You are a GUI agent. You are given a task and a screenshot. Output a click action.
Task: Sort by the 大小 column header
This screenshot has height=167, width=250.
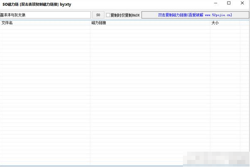point(225,23)
